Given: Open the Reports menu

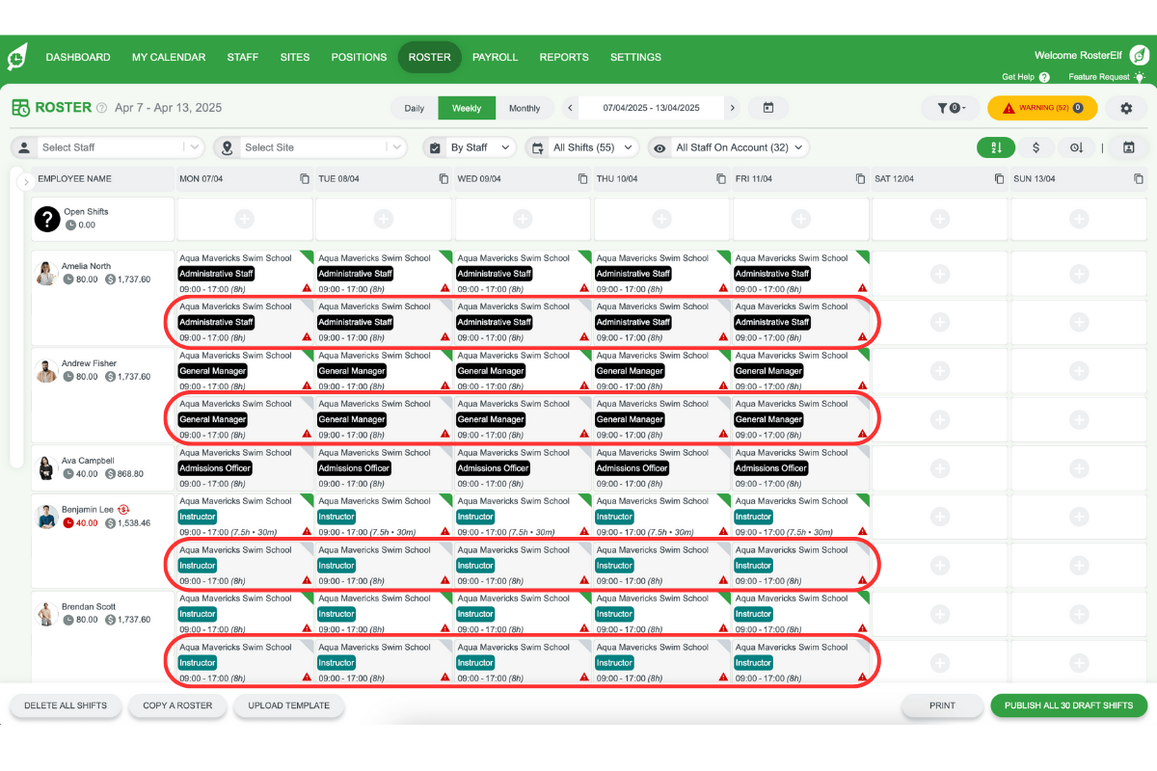Looking at the screenshot, I should coord(564,57).
